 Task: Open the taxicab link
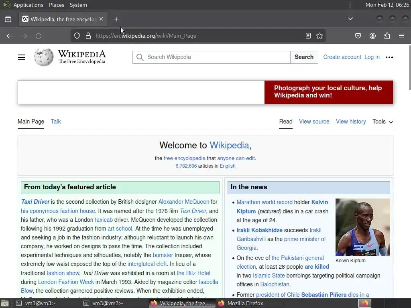pyautogui.click(x=104, y=220)
